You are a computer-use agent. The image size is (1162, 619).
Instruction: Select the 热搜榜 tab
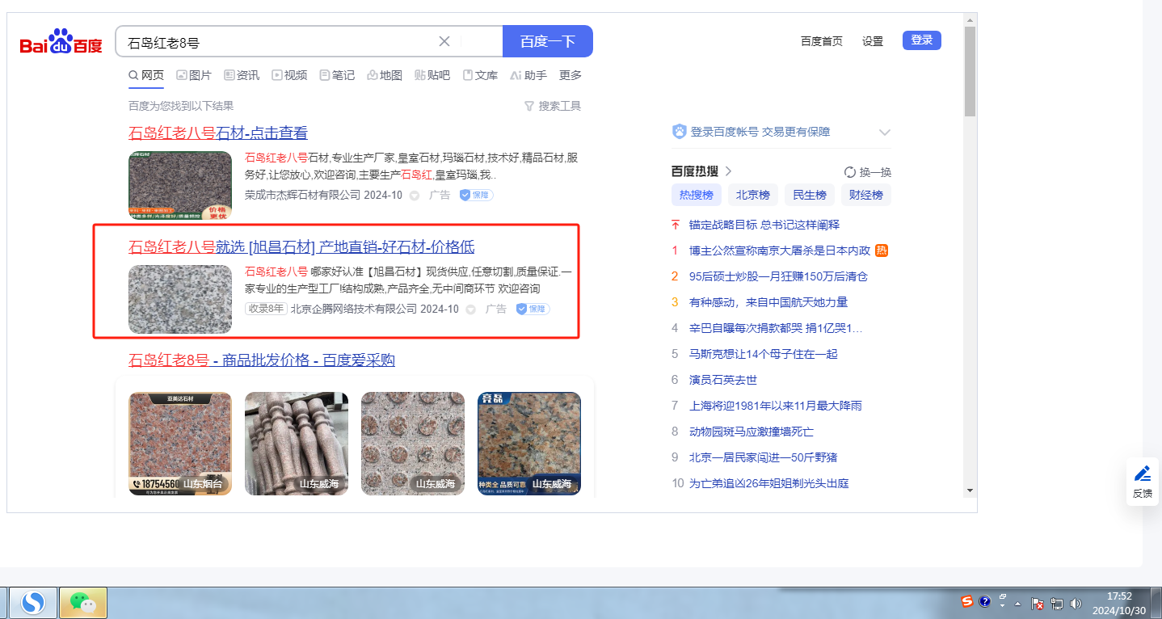697,195
